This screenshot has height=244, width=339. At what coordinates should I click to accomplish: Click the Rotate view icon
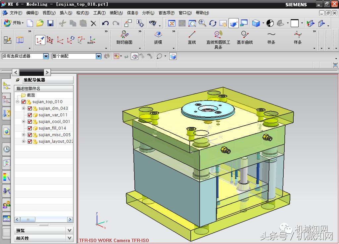click(213, 23)
